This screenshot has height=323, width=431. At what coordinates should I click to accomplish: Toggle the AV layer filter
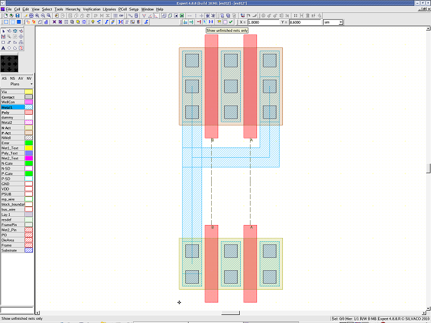click(x=21, y=79)
